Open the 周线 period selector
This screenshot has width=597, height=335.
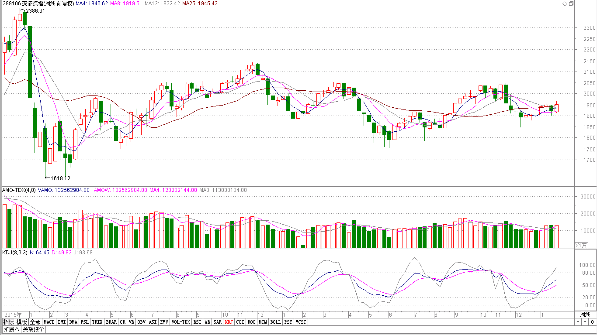pos(585,314)
